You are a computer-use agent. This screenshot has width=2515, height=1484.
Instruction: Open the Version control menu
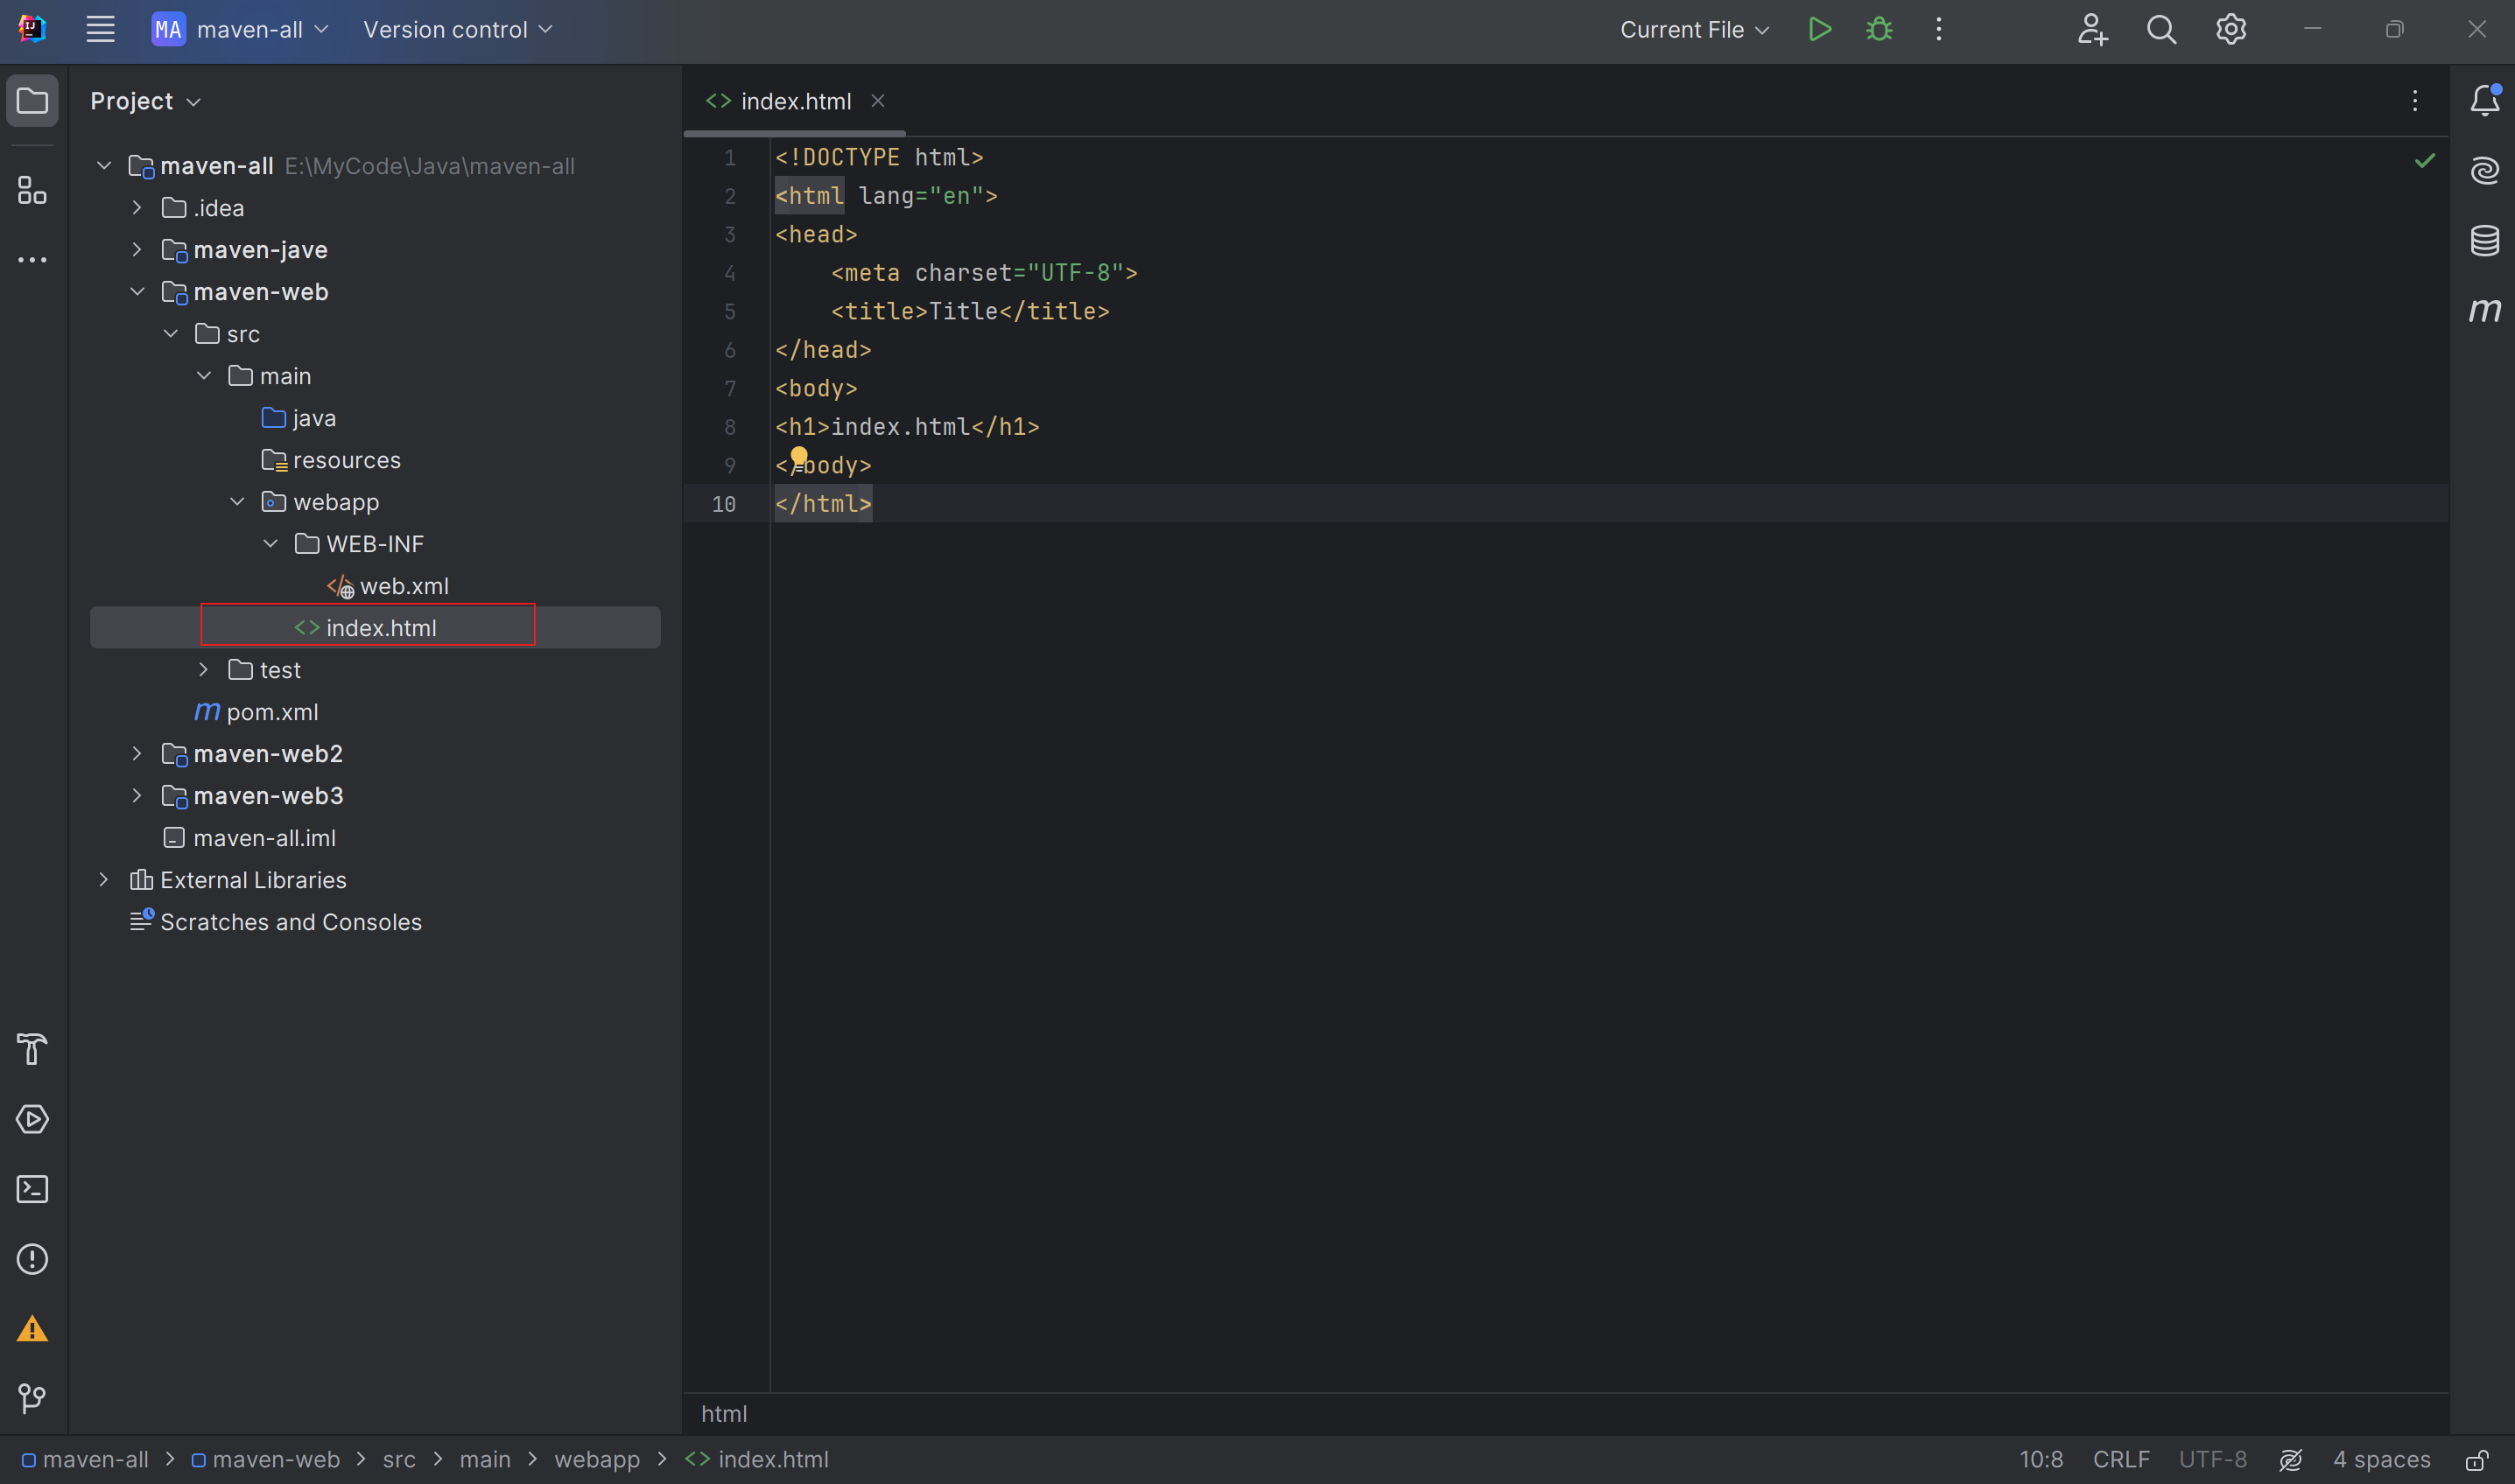pos(457,29)
